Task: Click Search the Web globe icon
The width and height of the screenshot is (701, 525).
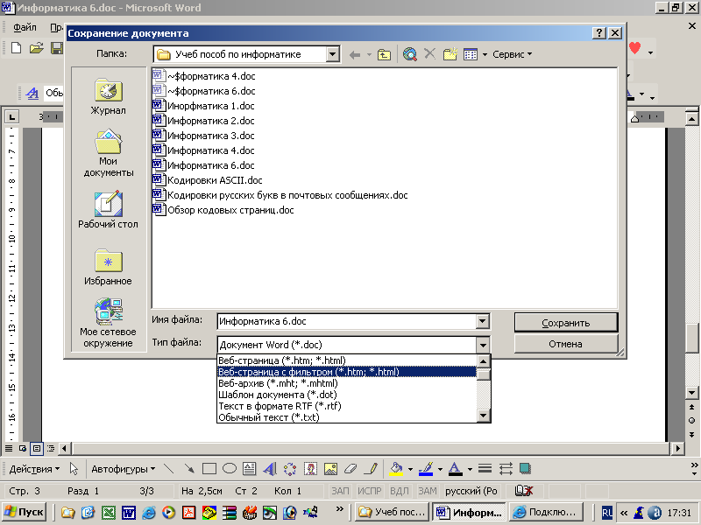Action: pyautogui.click(x=409, y=54)
